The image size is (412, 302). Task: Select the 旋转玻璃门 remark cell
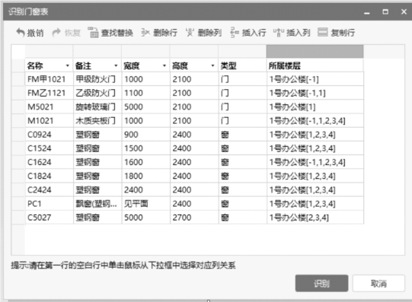97,106
